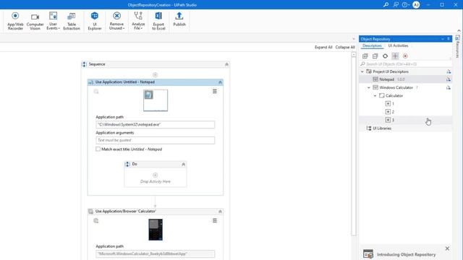Add activity inside Do container
Viewport: 463px width, 260px height.
155,175
